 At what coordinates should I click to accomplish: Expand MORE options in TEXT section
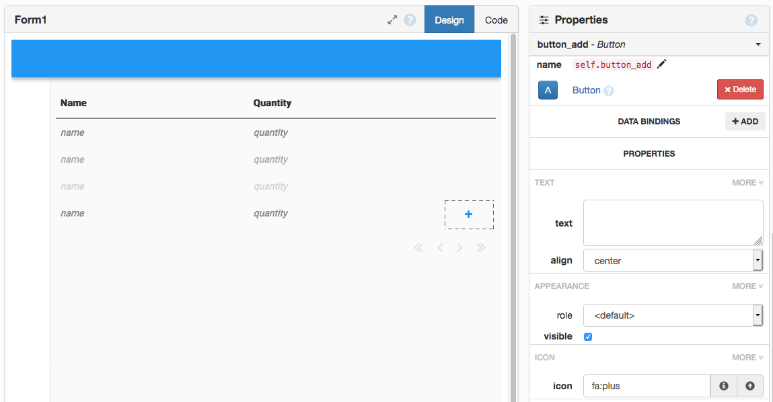click(x=747, y=182)
